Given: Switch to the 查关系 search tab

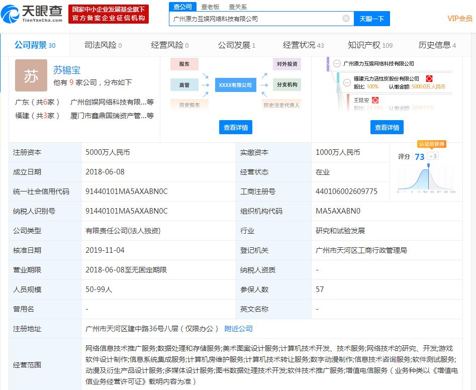Looking at the screenshot, I should [238, 7].
